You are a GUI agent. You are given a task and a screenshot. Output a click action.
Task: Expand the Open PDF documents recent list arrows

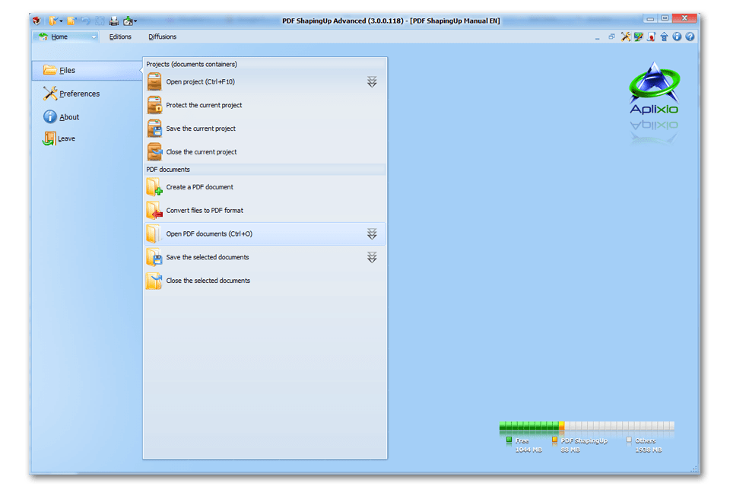[x=372, y=233]
